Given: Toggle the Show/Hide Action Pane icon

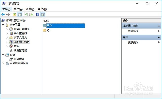Looking at the screenshot, I should (43, 15).
